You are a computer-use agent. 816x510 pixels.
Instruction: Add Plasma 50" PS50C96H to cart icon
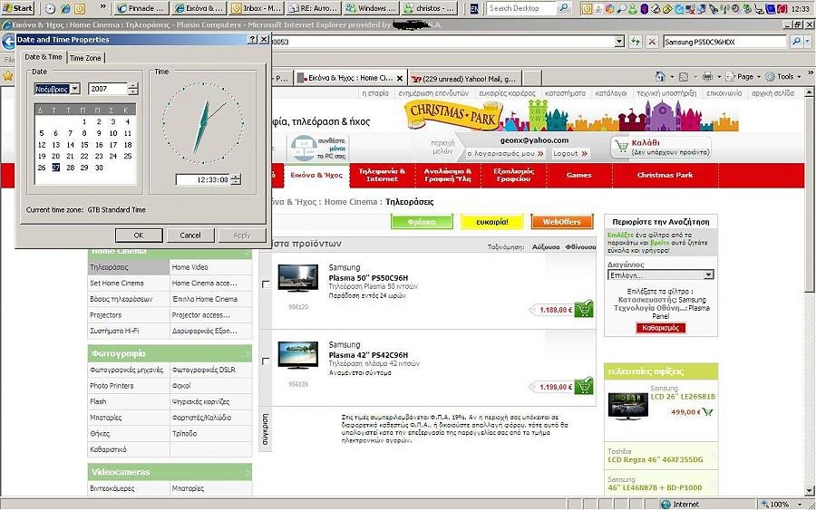(x=584, y=309)
